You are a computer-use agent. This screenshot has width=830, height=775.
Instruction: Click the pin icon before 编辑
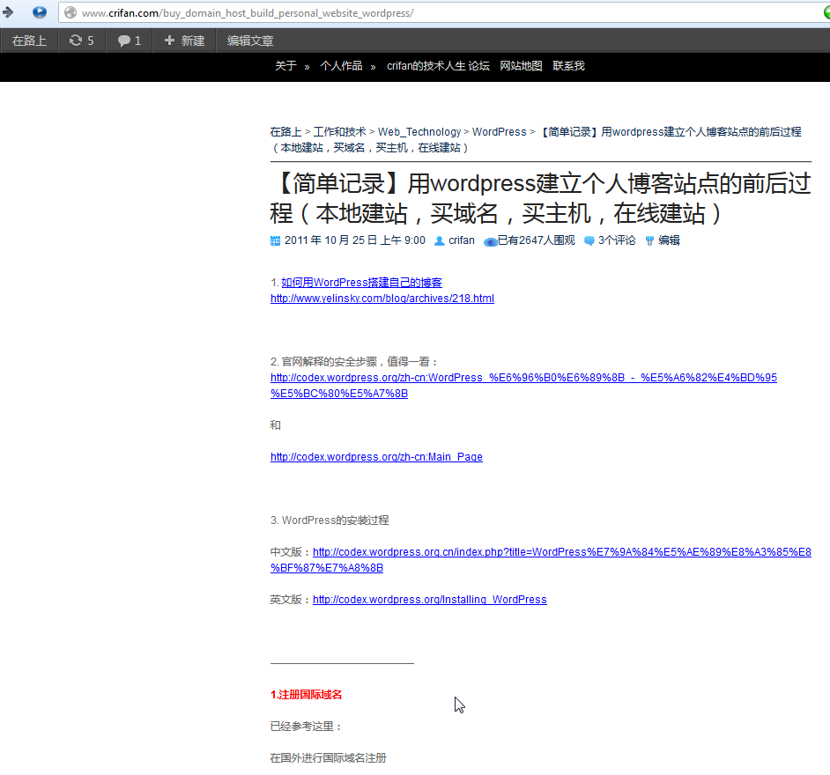point(649,240)
